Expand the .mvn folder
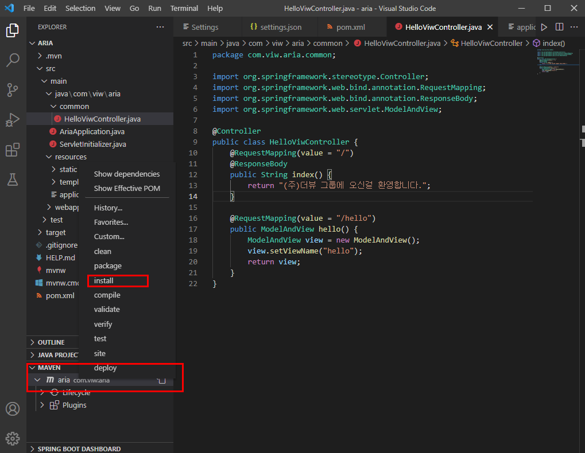Image resolution: width=585 pixels, height=453 pixels. [40, 56]
